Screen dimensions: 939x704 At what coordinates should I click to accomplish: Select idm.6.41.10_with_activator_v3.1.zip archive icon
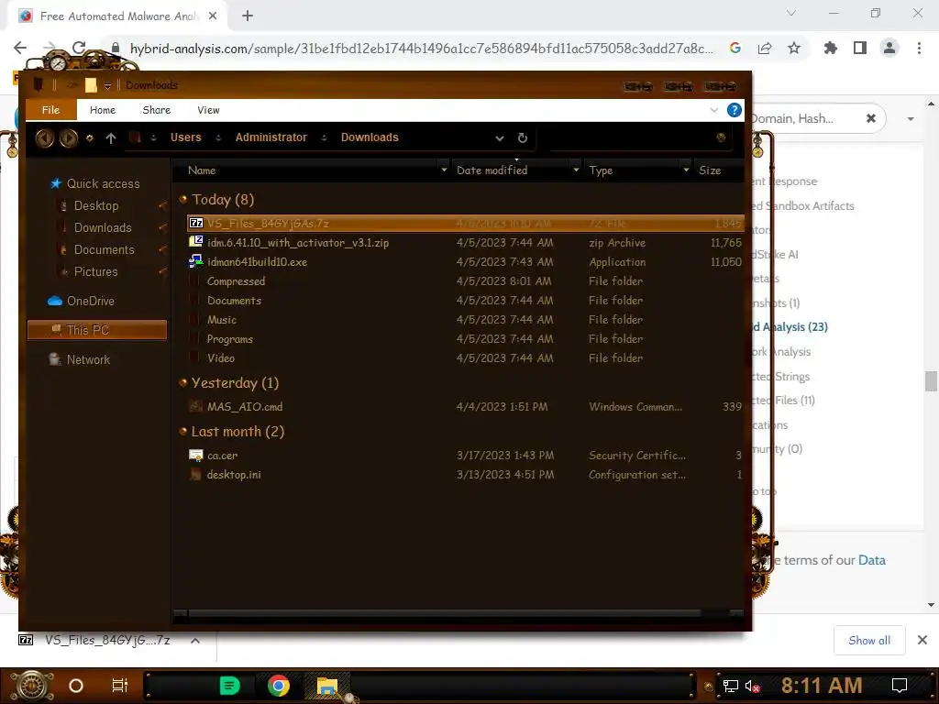196,242
